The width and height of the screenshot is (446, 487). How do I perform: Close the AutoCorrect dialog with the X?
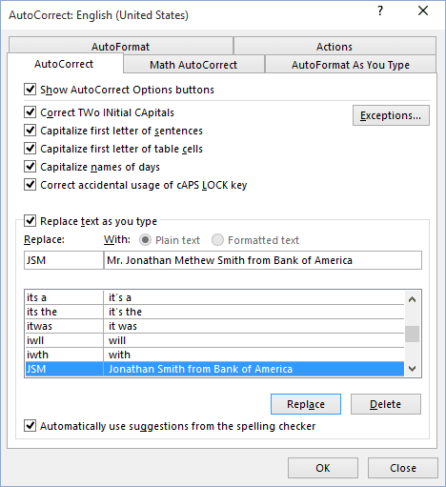[423, 10]
